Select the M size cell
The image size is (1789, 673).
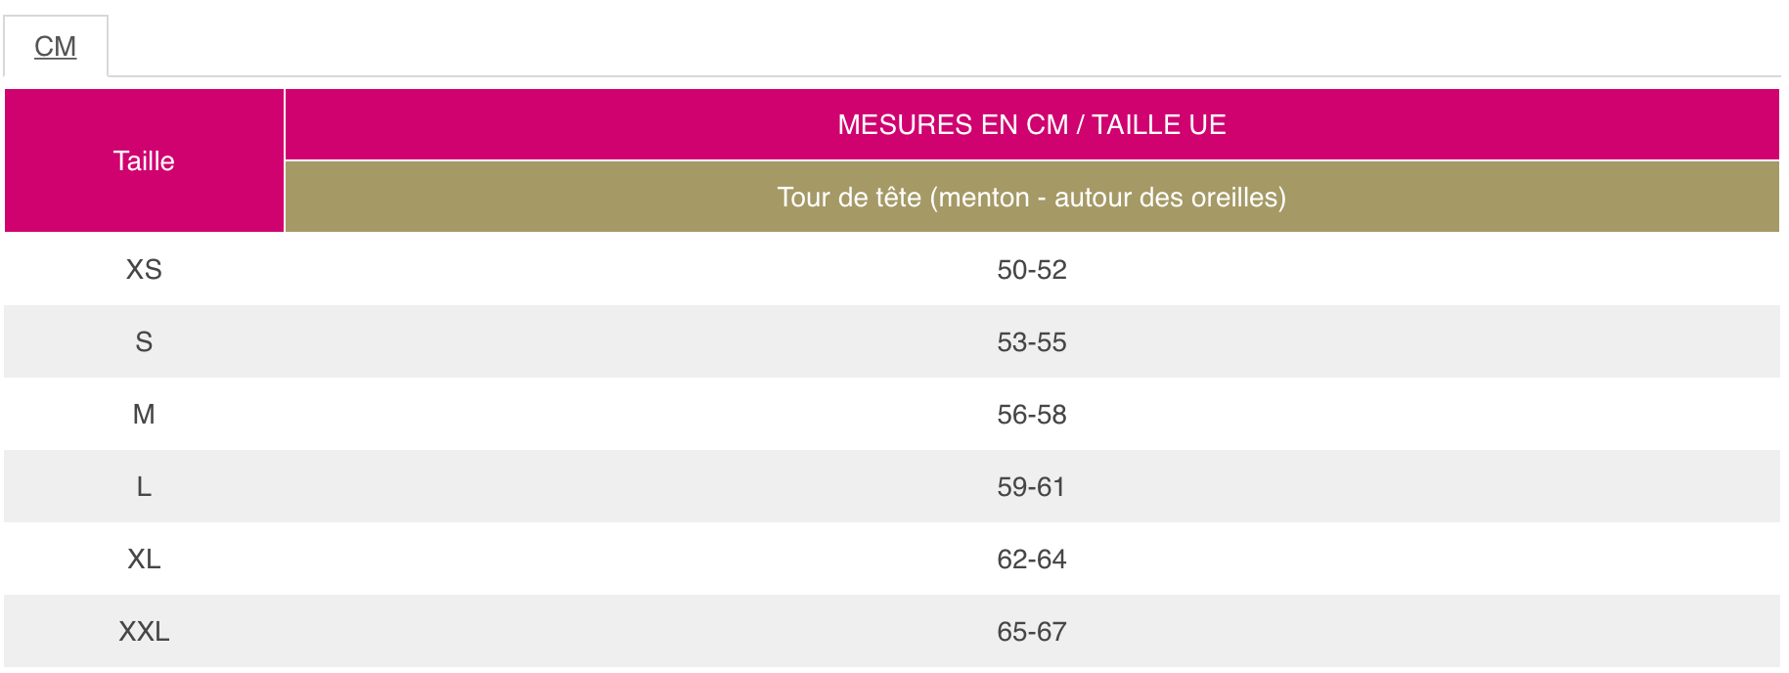(144, 415)
